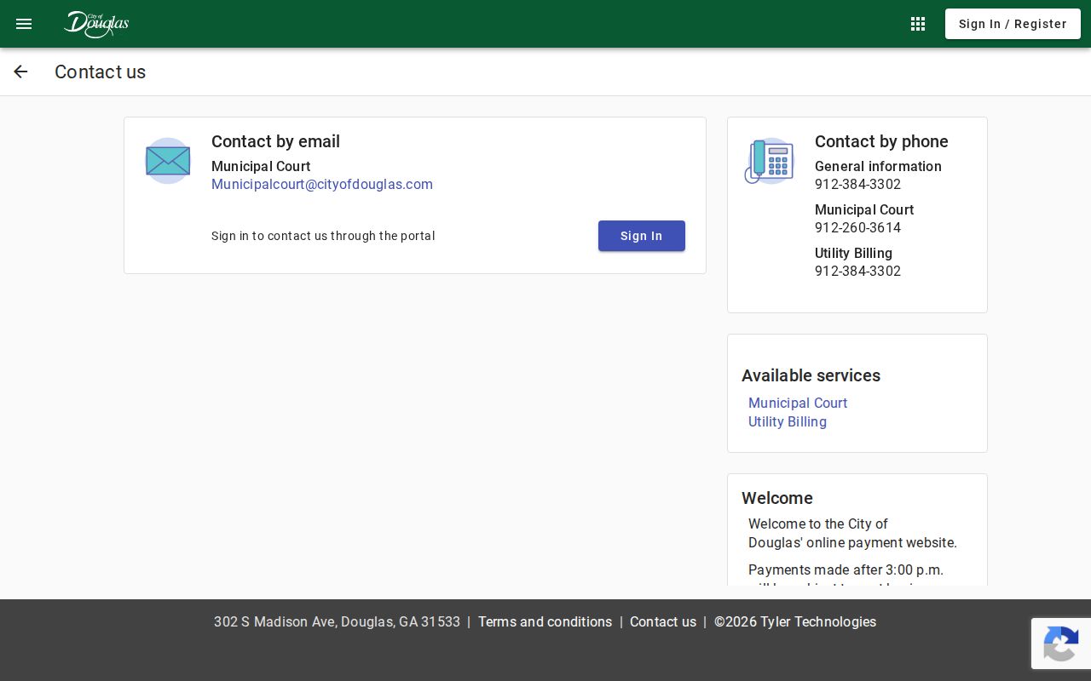The width and height of the screenshot is (1091, 681).
Task: Click the Utility Billing phone number
Action: pyautogui.click(x=857, y=272)
